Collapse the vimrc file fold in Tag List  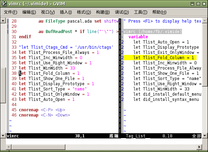[x=122, y=32]
